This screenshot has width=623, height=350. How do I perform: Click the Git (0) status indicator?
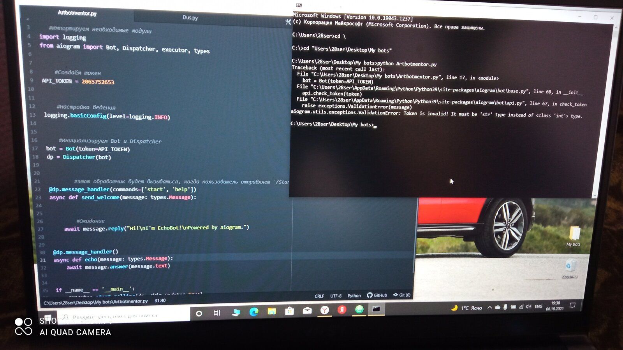pos(402,295)
